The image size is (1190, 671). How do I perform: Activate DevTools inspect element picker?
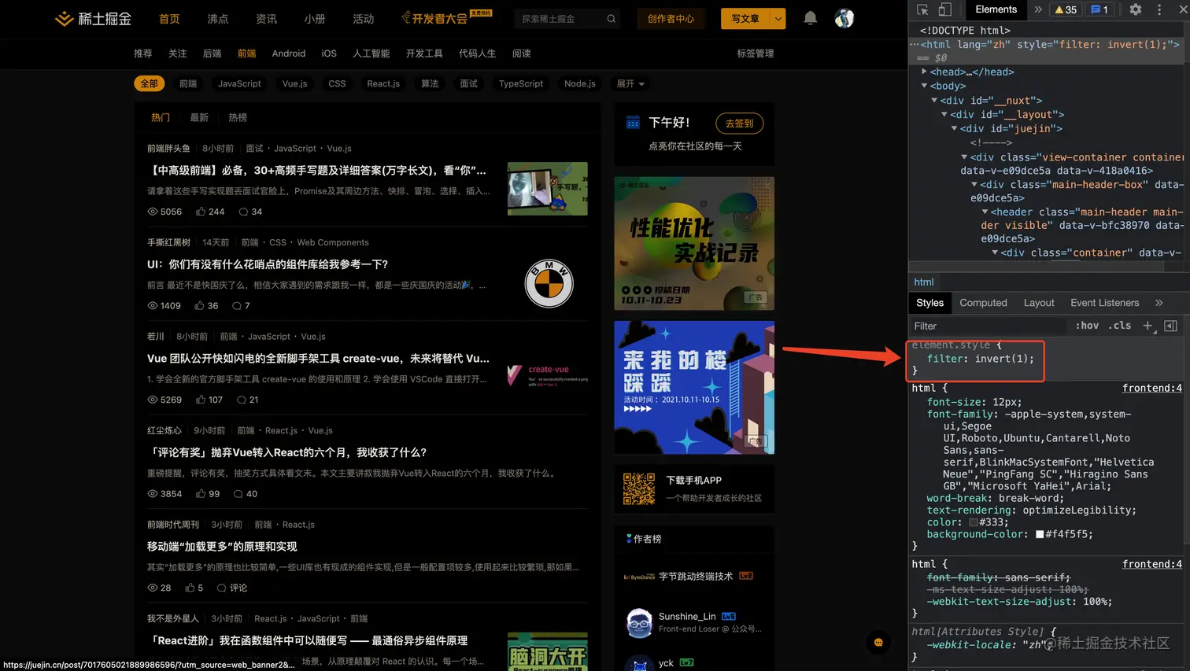tap(922, 9)
